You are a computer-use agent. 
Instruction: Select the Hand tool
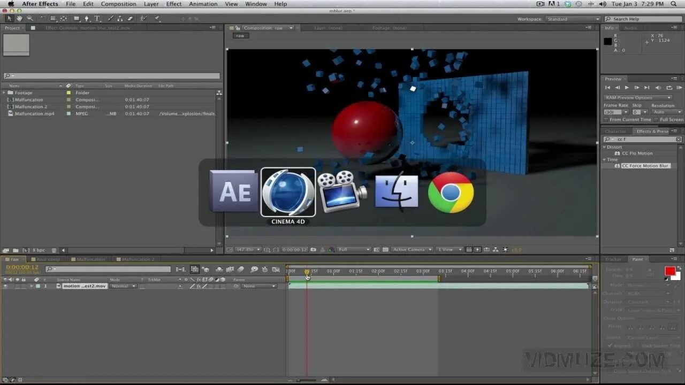point(19,19)
